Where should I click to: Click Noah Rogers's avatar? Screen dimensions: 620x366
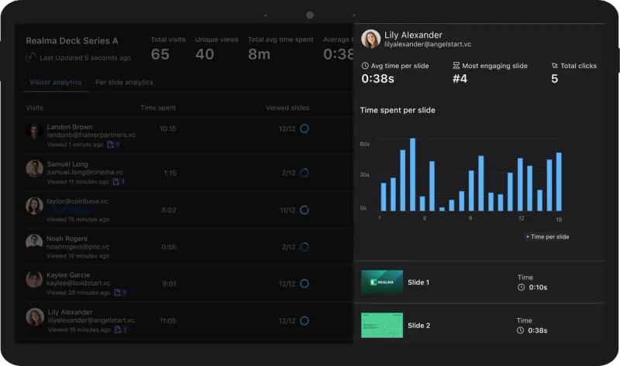coord(34,241)
